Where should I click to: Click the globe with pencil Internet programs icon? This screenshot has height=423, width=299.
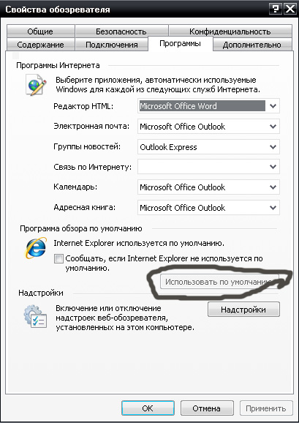point(36,85)
